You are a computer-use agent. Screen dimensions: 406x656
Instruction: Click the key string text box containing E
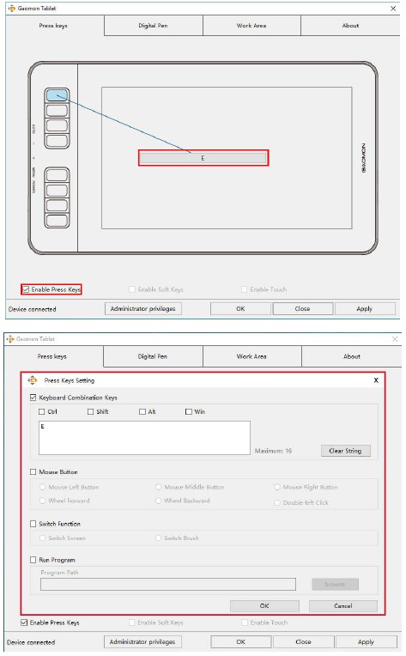click(x=145, y=438)
